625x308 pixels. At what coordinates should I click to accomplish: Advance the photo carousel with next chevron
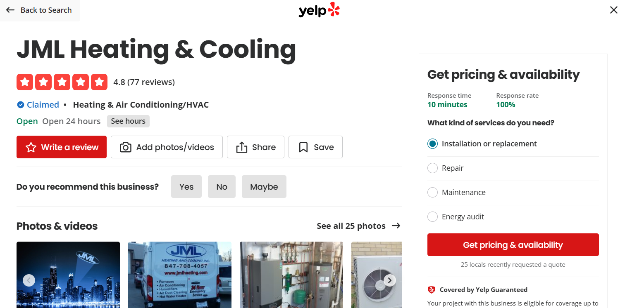(389, 280)
